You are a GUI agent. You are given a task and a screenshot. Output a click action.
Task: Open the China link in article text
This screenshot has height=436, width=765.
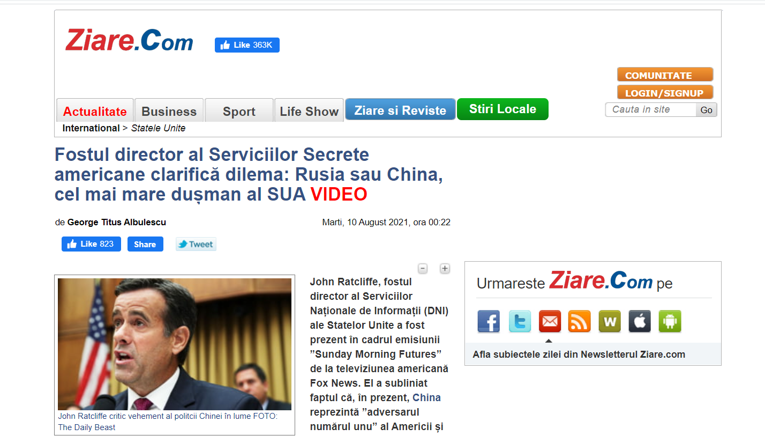coord(427,398)
